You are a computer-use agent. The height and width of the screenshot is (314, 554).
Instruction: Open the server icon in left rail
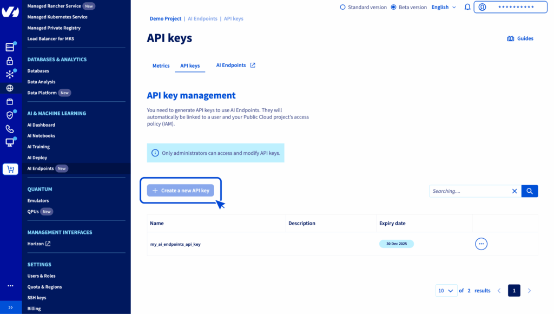pos(10,47)
